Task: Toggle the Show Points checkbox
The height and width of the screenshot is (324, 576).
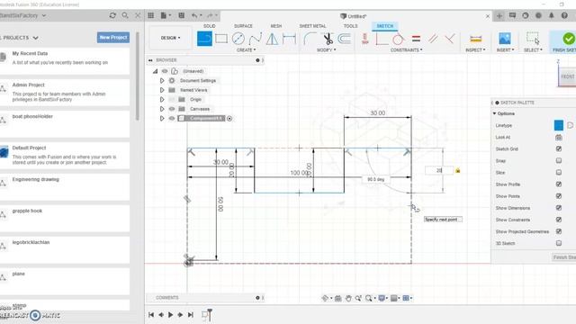Action: pos(559,196)
